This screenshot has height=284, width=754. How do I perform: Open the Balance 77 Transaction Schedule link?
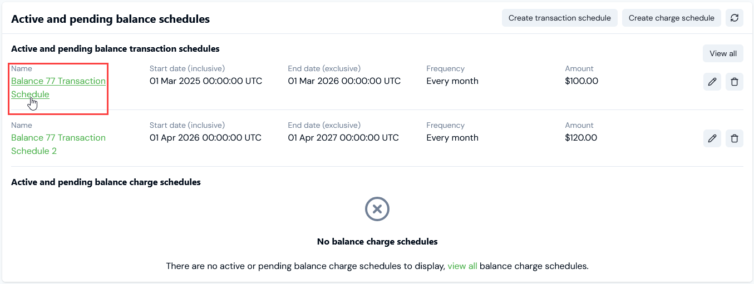[x=58, y=88]
